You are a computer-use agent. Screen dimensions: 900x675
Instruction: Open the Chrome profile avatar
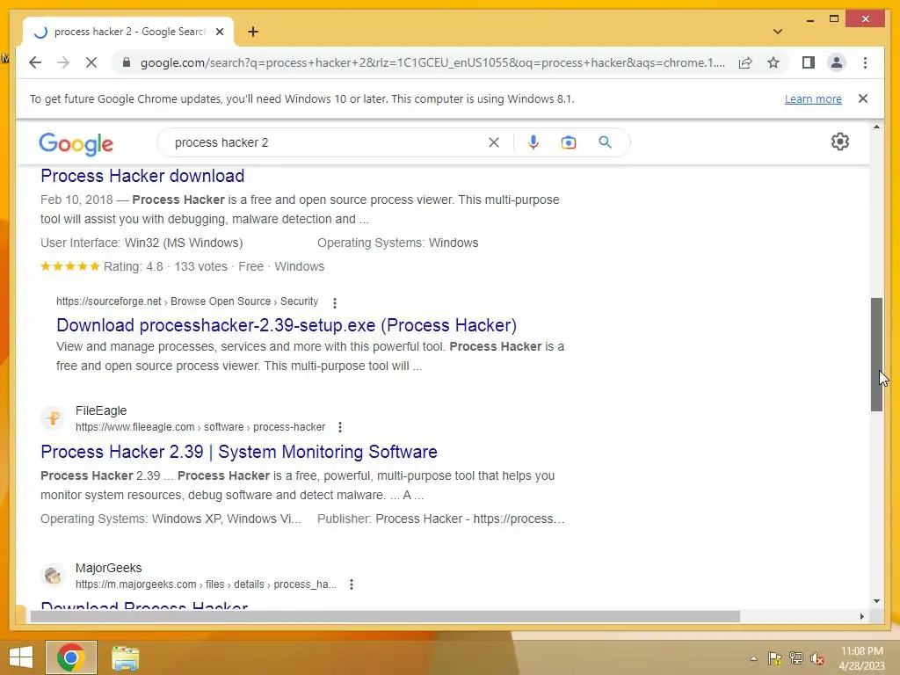coord(837,62)
